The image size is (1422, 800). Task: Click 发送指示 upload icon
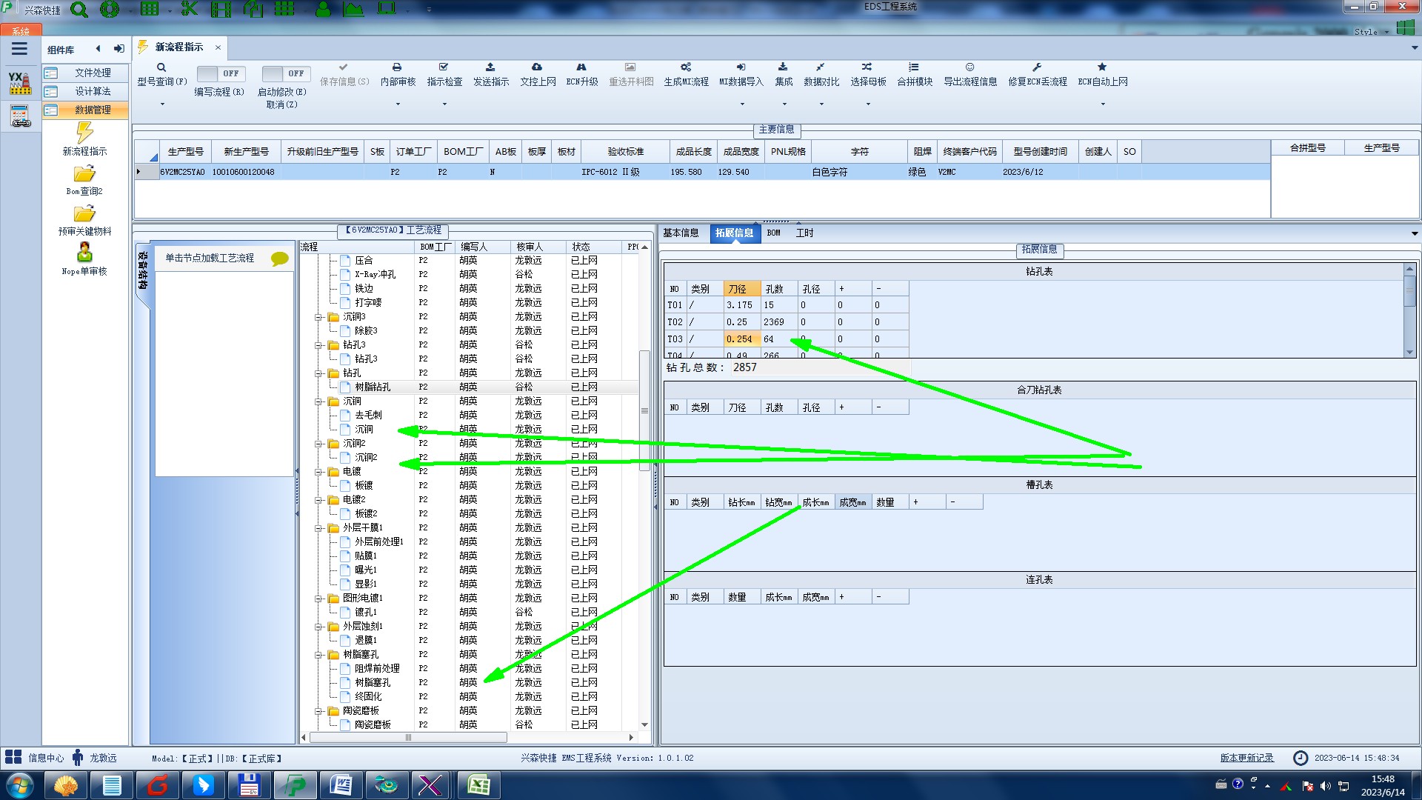click(x=490, y=67)
